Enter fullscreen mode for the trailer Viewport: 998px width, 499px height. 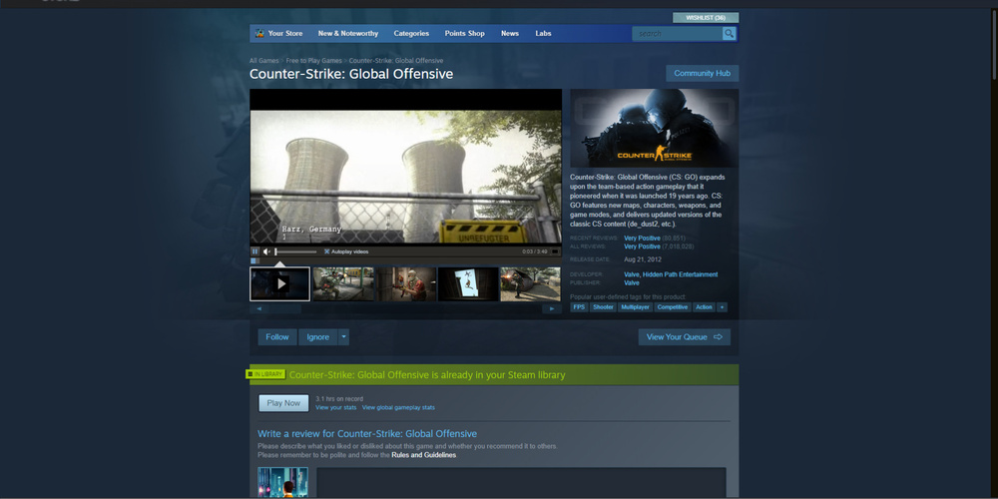pyautogui.click(x=555, y=251)
